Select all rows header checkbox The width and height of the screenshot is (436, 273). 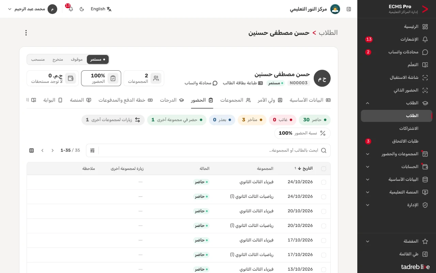tap(324, 169)
